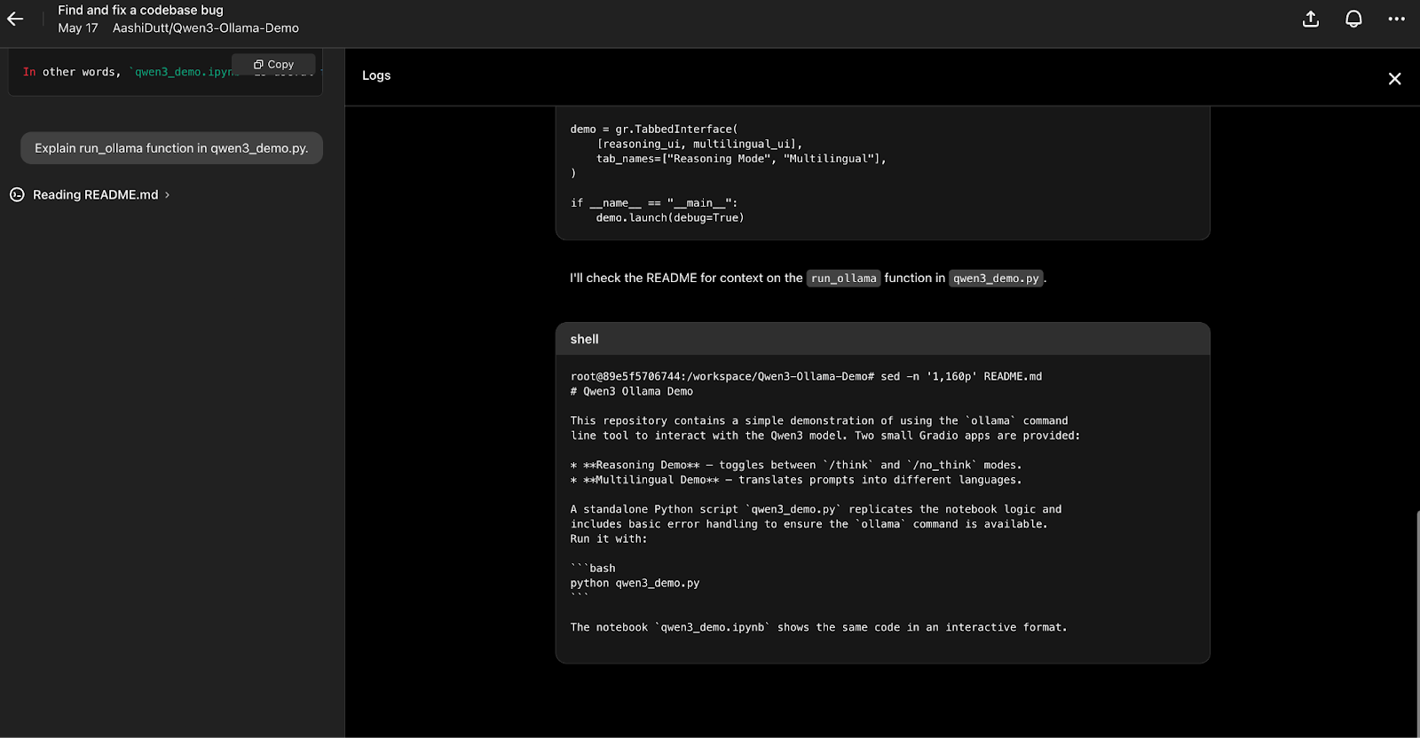Image resolution: width=1420 pixels, height=738 pixels.
Task: Open AashiDutt/Qwen3-Ollama-Demo repository label
Action: click(x=205, y=27)
